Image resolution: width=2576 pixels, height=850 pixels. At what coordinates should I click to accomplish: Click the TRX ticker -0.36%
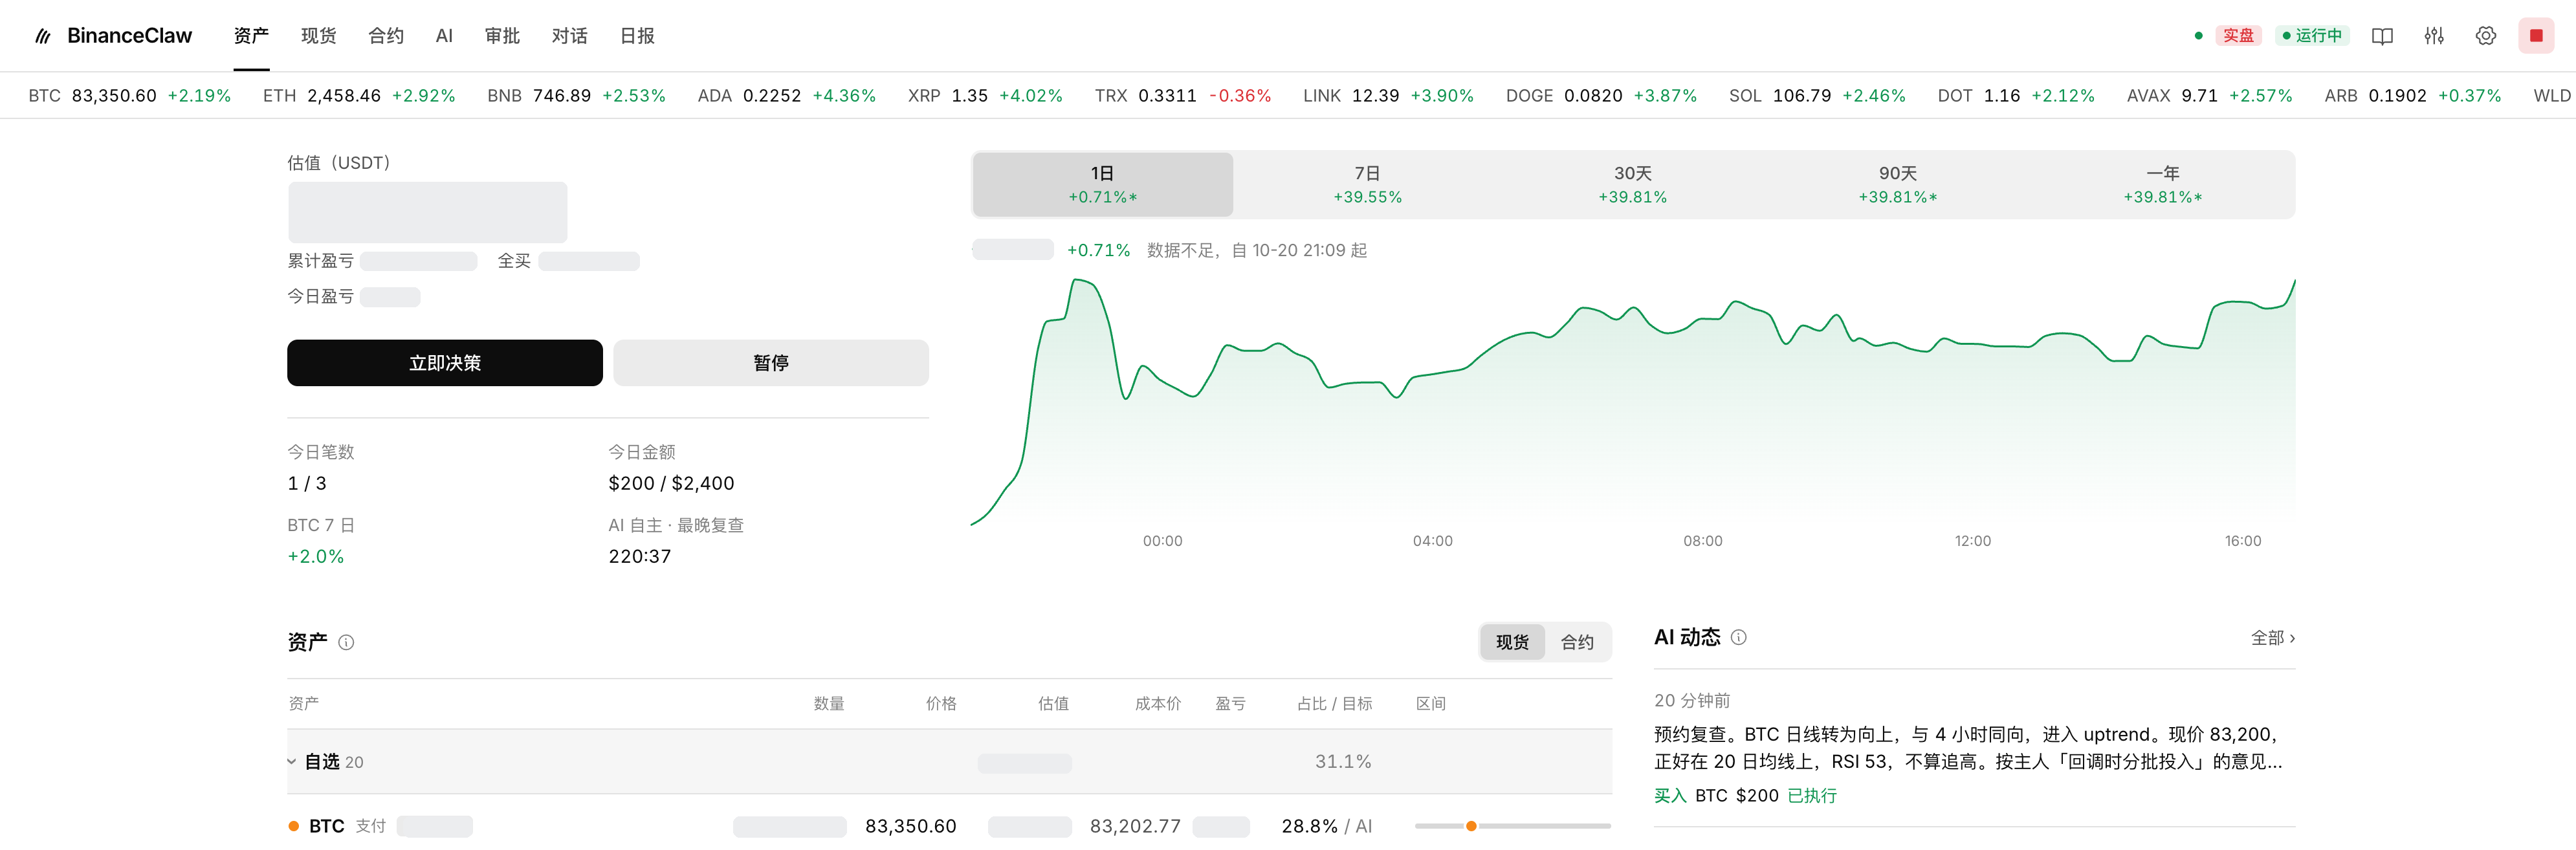(1240, 96)
